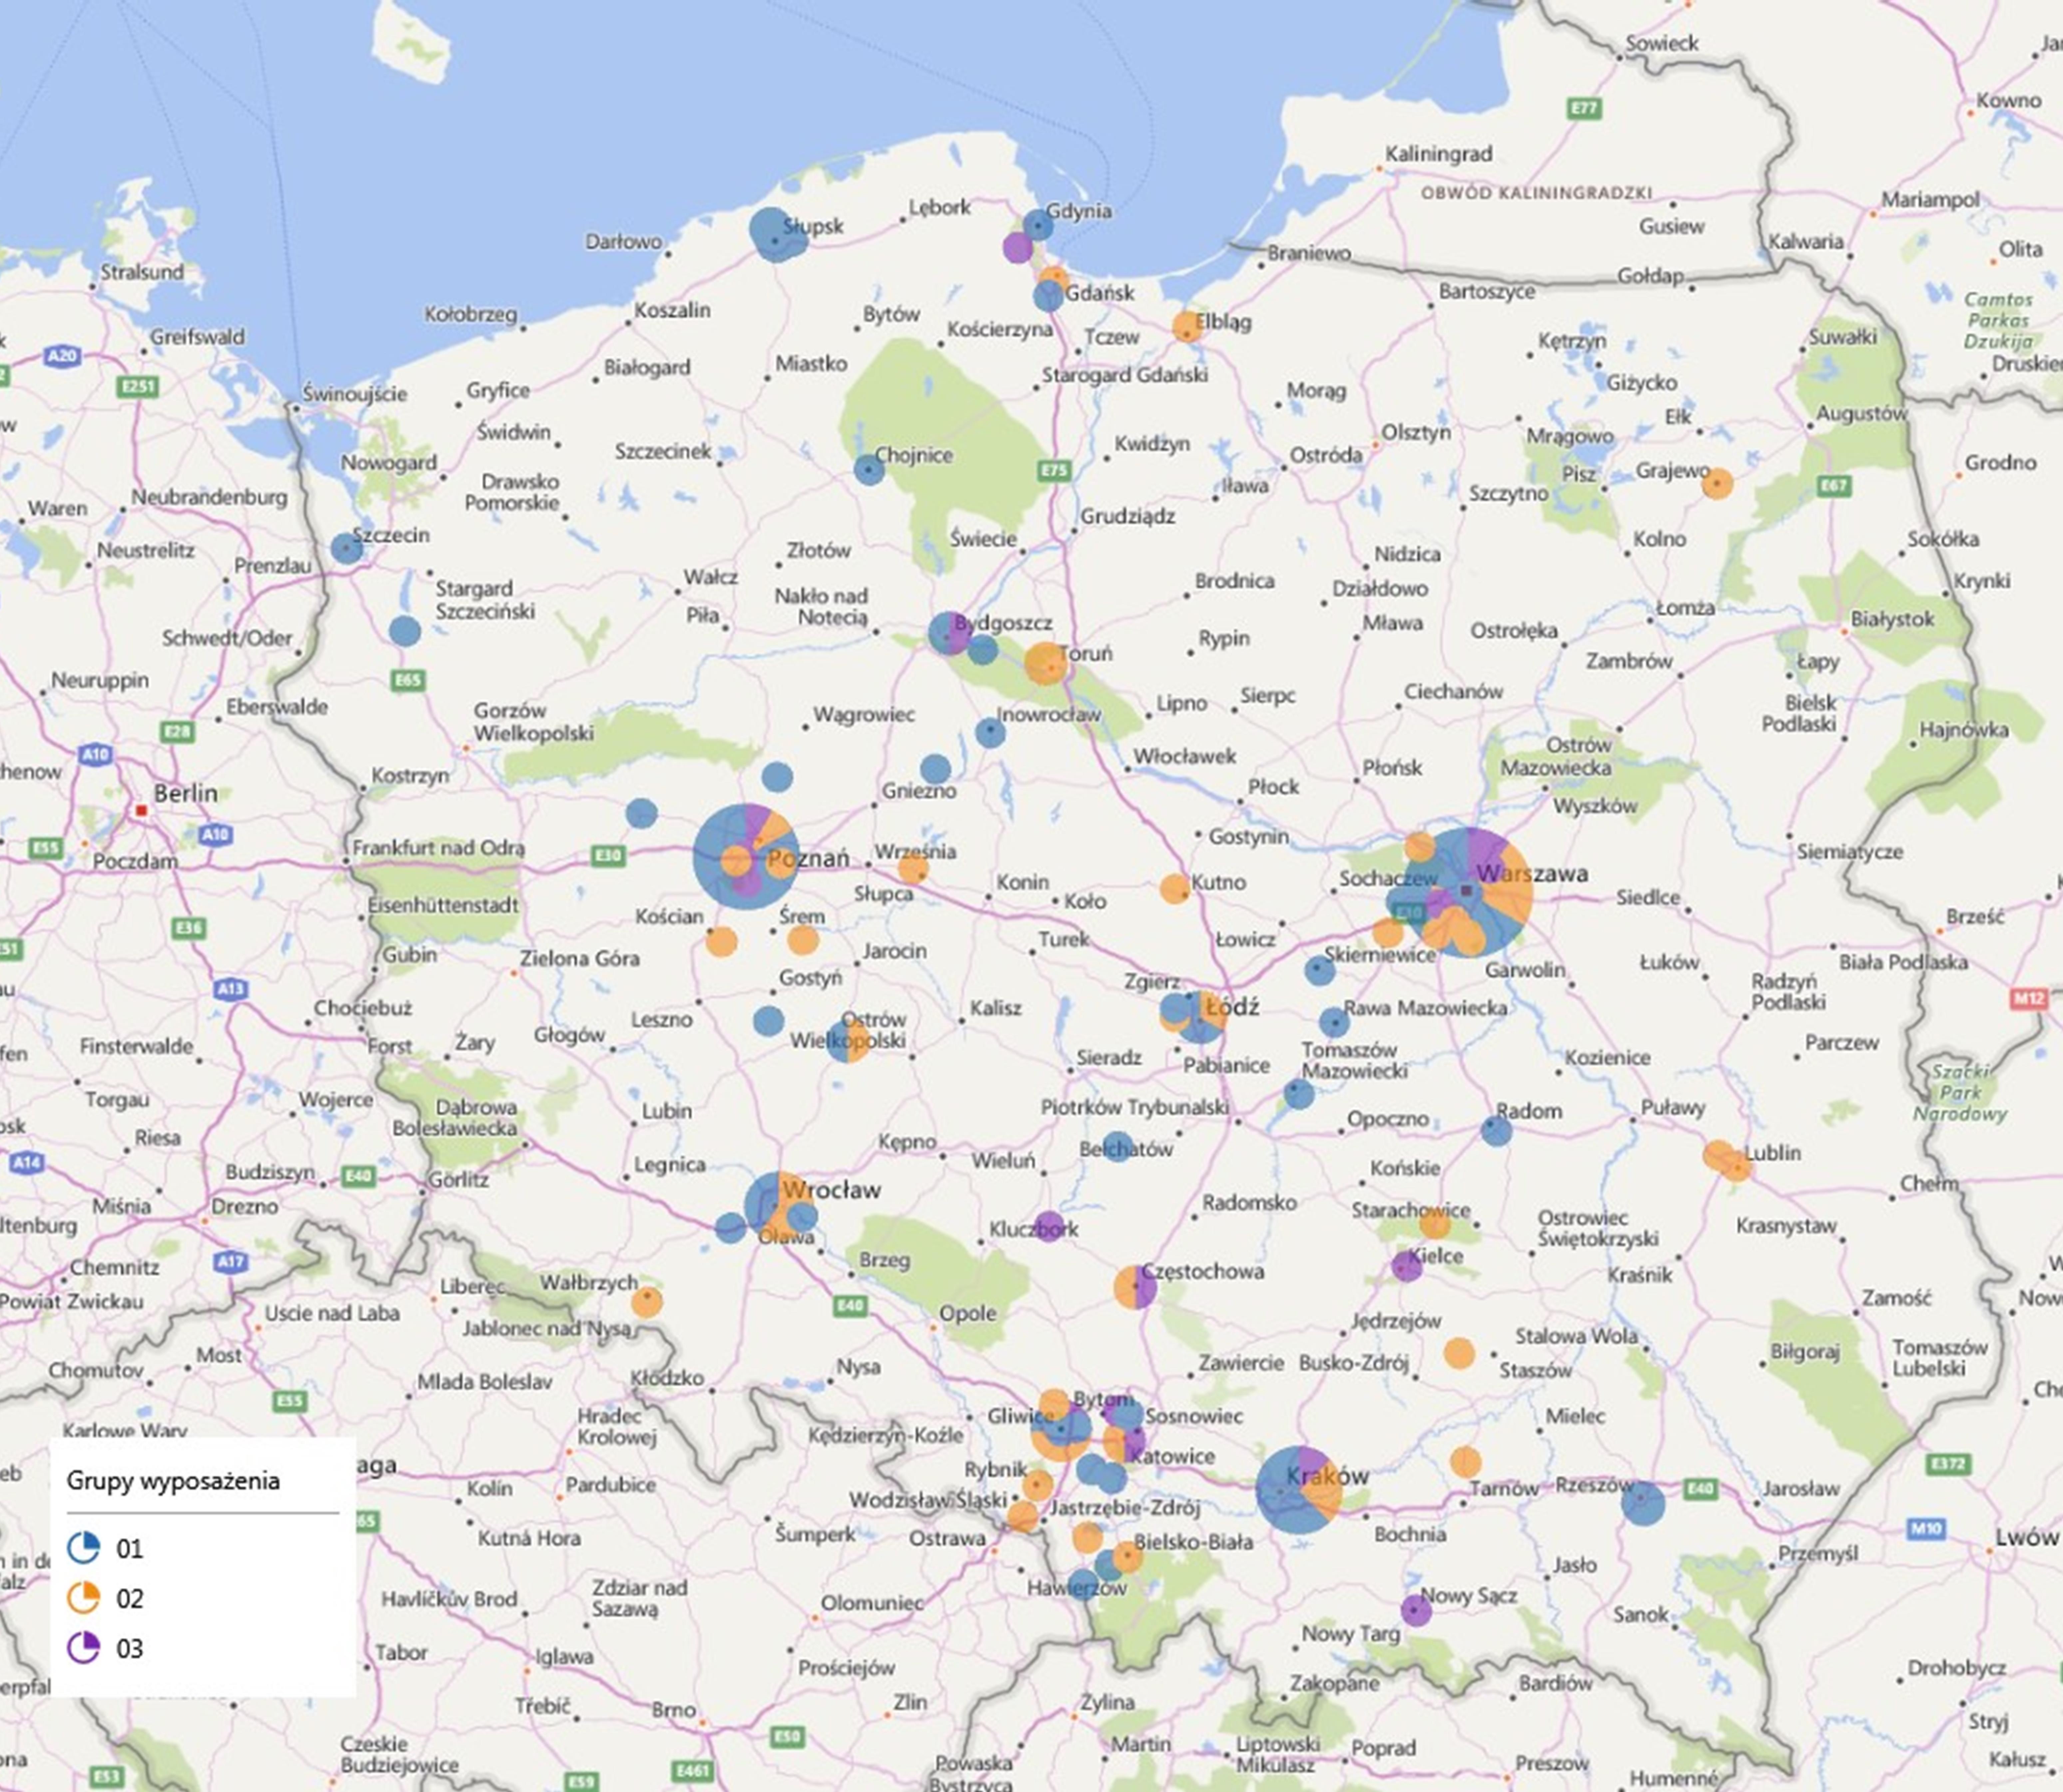
Task: Click the orange Toruń bubble marker
Action: point(1045,663)
